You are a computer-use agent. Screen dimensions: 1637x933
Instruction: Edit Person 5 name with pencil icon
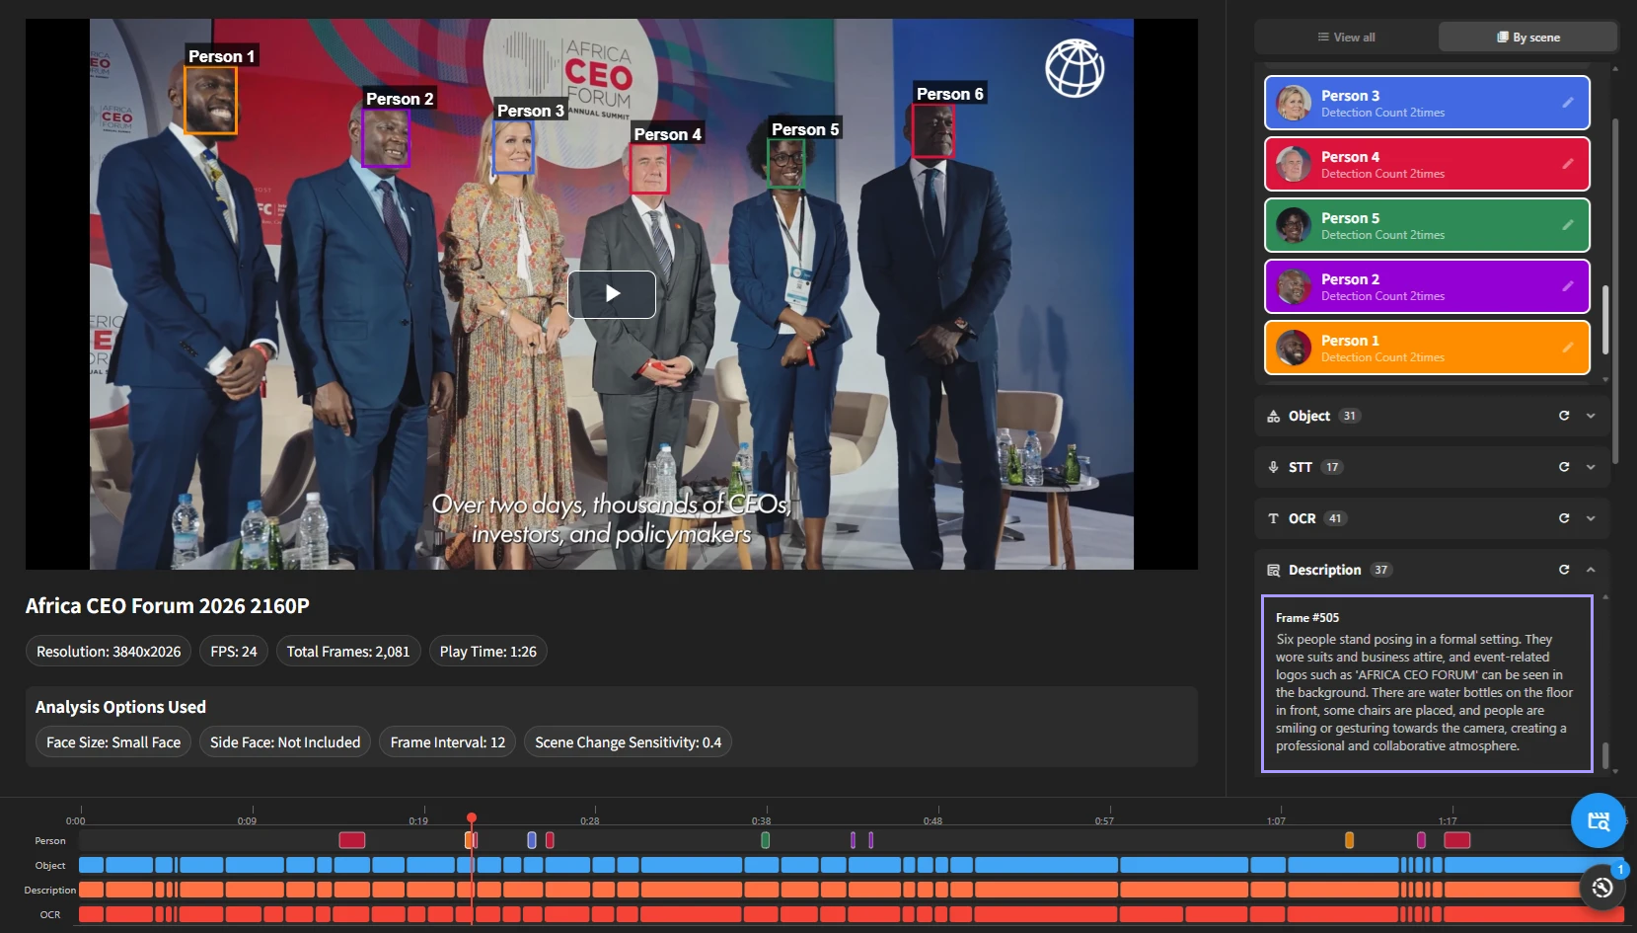click(x=1568, y=225)
